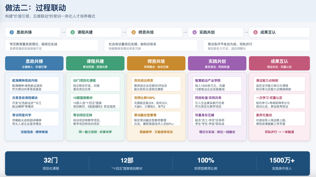
Task: Open the 航海精神思政内核 card
Action: click(34, 84)
